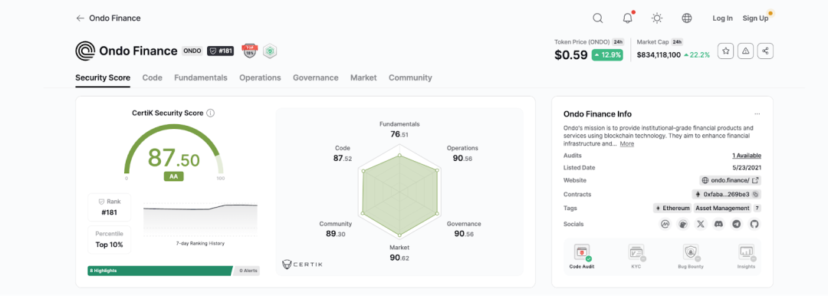Open the Discord social icon
The image size is (828, 296).
[718, 224]
